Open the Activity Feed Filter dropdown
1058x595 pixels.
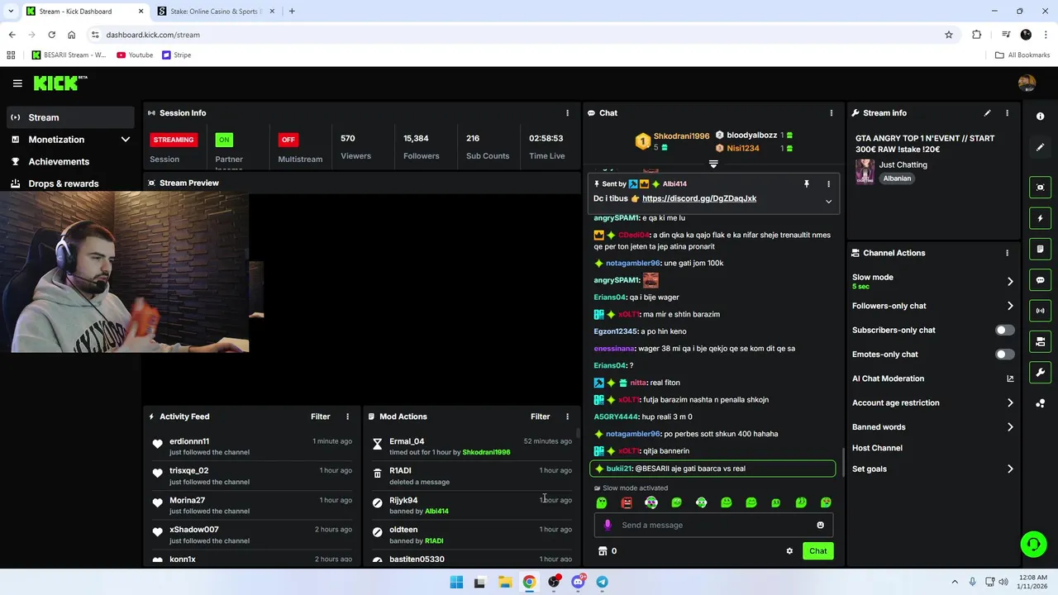point(320,416)
